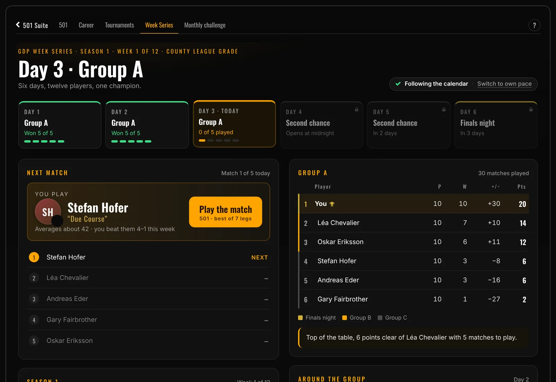The width and height of the screenshot is (556, 382).
Task: Click Day 3 progress dots bar
Action: tap(219, 140)
